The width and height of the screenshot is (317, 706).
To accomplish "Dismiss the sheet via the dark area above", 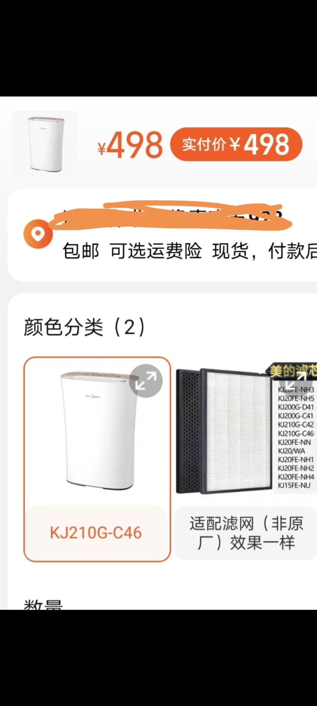I will [x=158, y=48].
